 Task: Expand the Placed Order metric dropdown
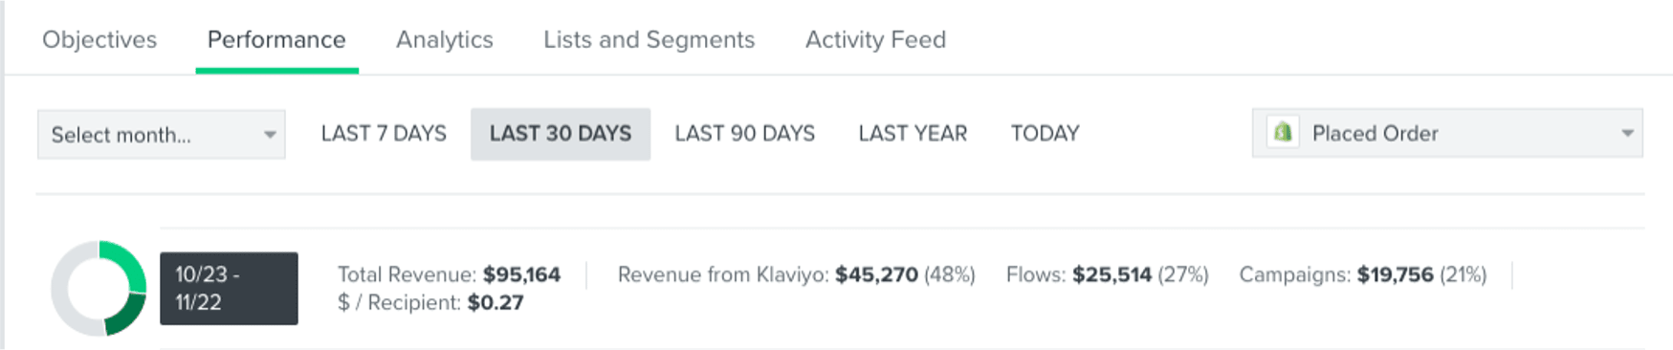(x=1447, y=133)
